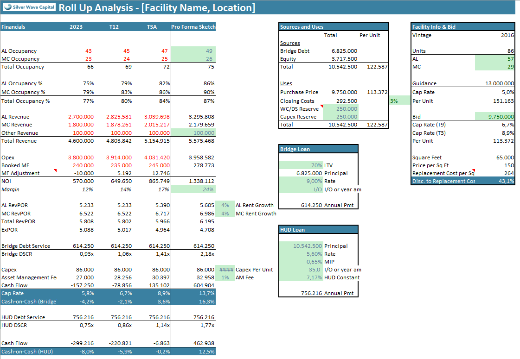Select the Sources and Uses header
520x359 pixels.
click(333, 27)
